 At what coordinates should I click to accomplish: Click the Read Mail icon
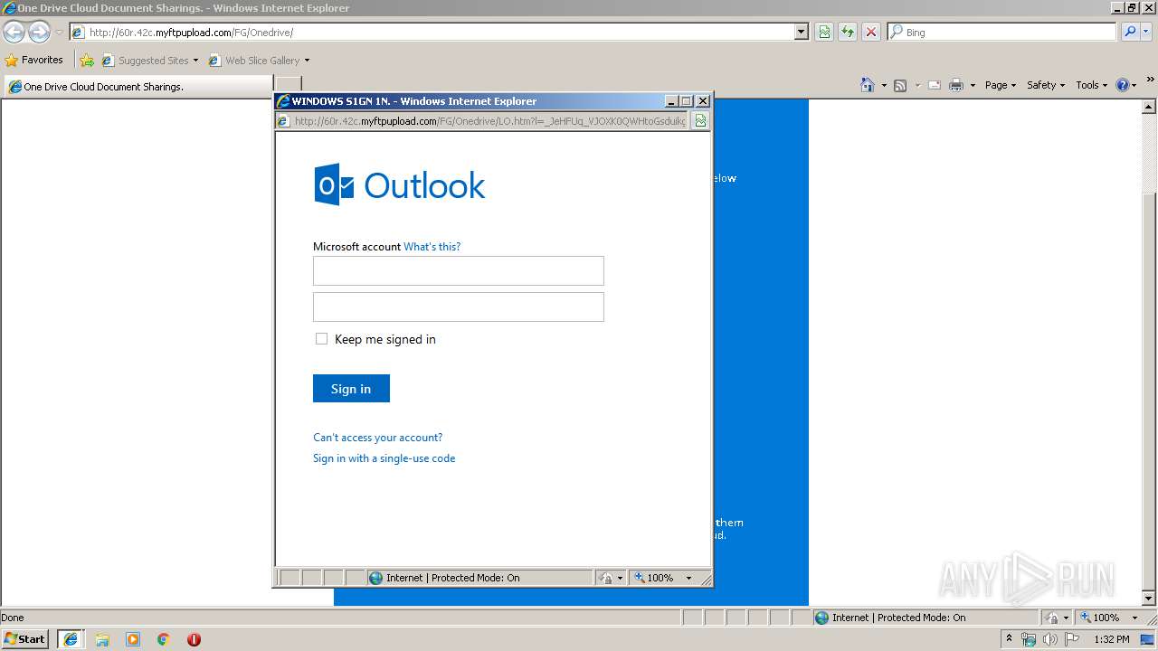934,85
